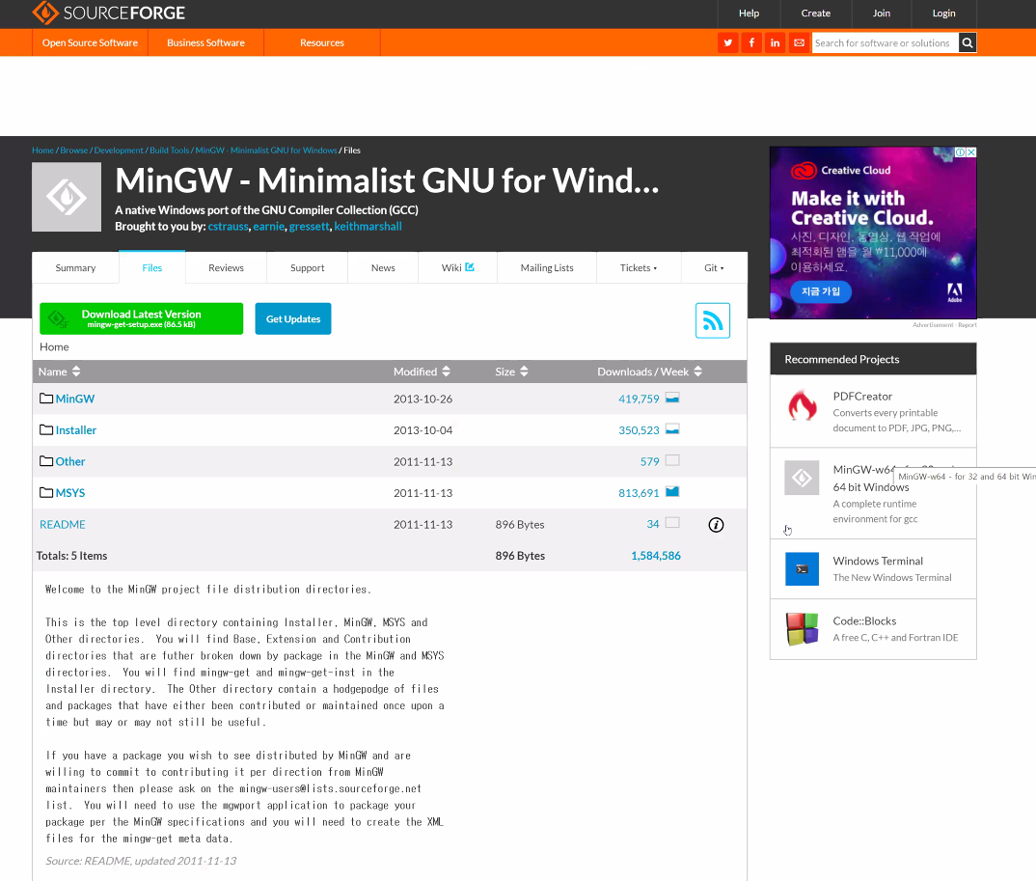Screen dimensions: 1036x881
Task: View MinGW row download stats chart icon
Action: click(x=672, y=398)
